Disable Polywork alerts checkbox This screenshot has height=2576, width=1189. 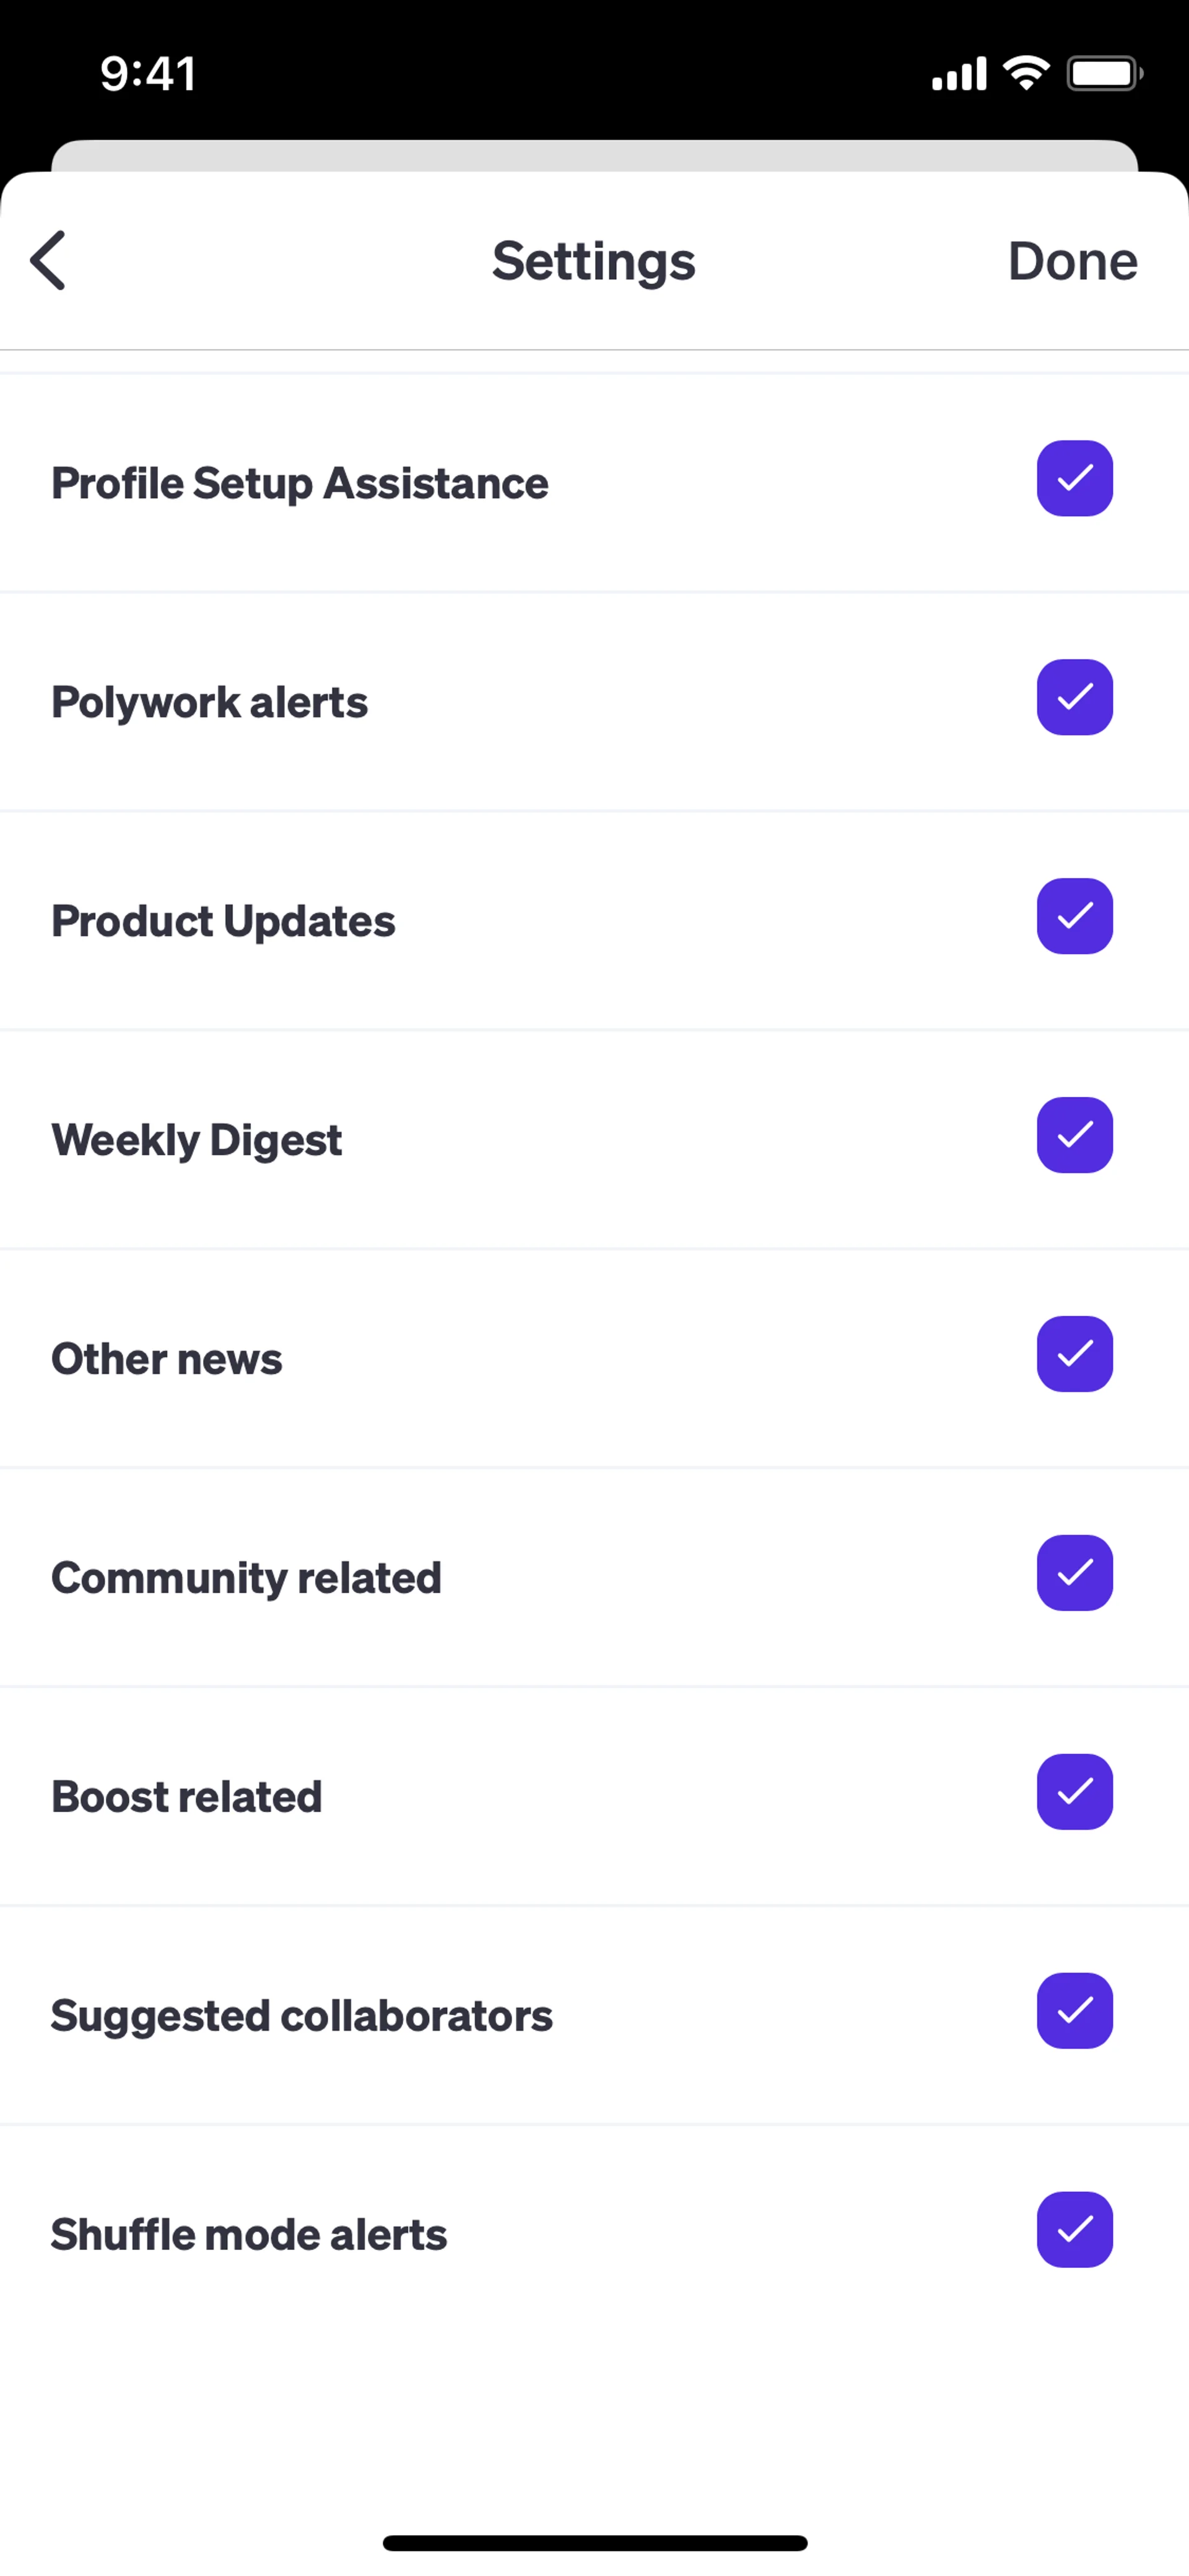click(x=1074, y=698)
